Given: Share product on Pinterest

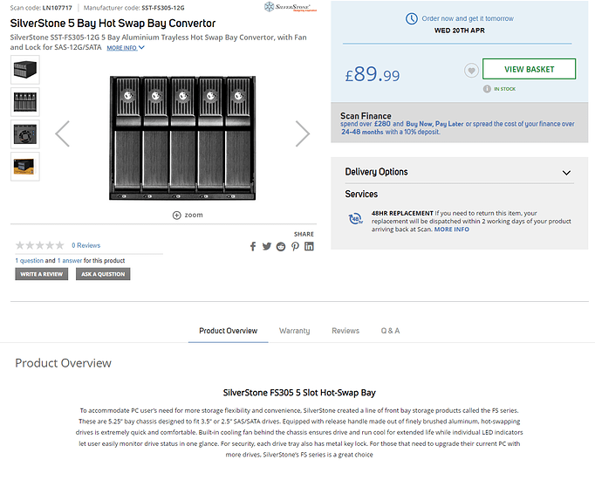Looking at the screenshot, I should tap(295, 247).
